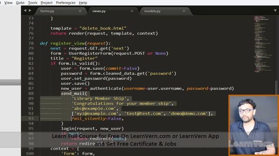Image resolution: width=279 pixels, height=156 pixels.
Task: Close the models.py tab
Action: click(184, 11)
